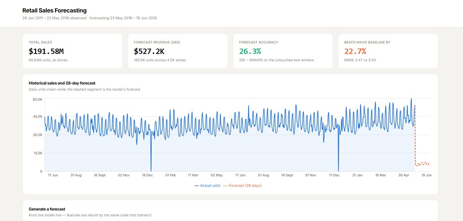
Task: Click the TOTAL SALES card label
Action: click(x=40, y=42)
